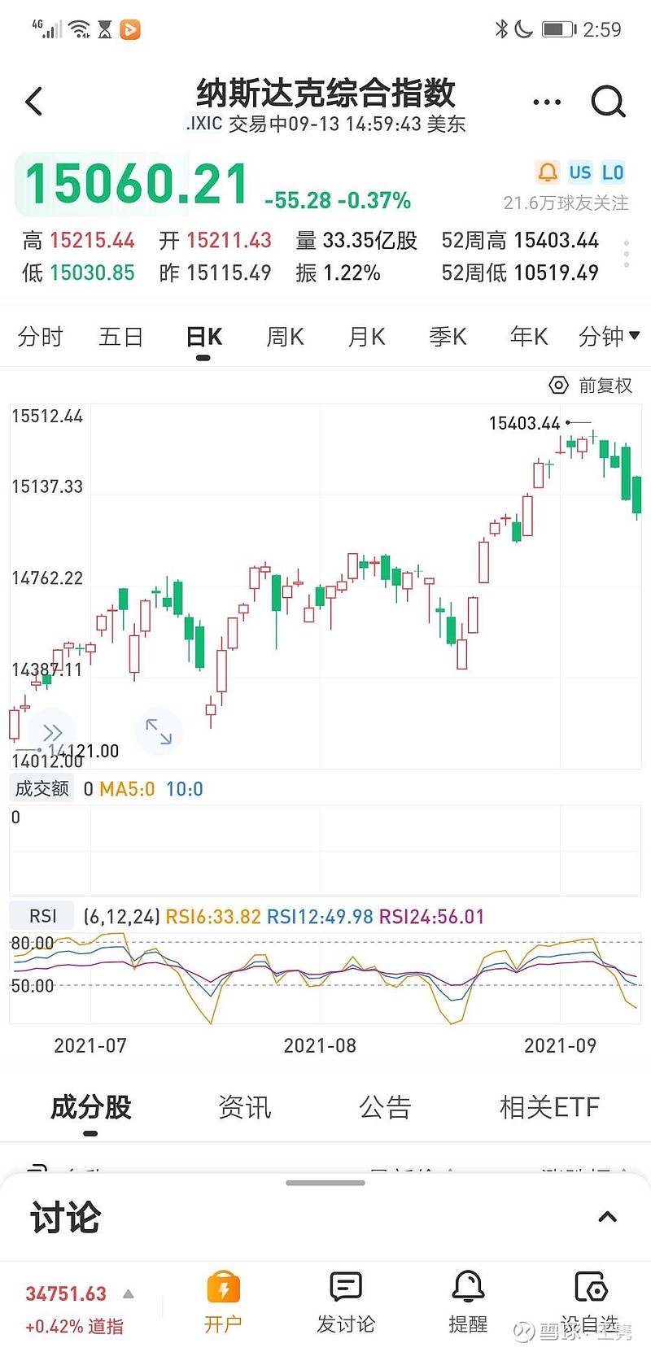Tap the 高 15215.44 value

79,240
